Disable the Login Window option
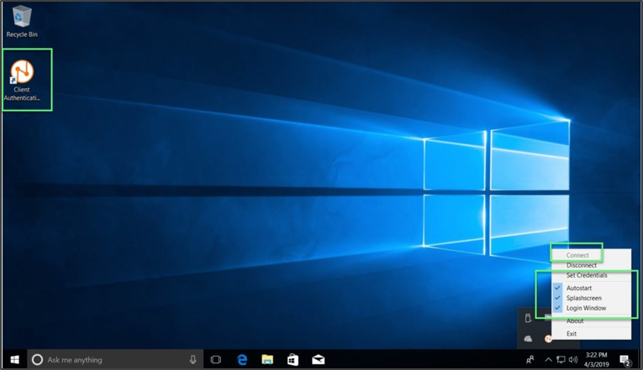This screenshot has width=643, height=370. point(586,308)
